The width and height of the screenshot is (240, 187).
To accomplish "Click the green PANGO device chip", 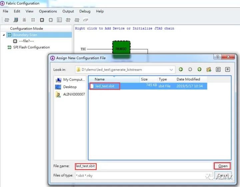I will 121,49.
